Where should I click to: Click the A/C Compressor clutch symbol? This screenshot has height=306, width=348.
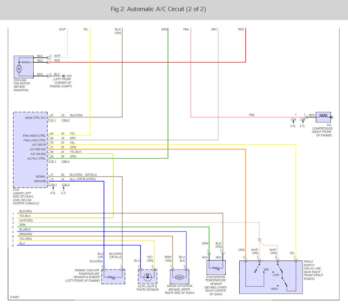pyautogui.click(x=323, y=117)
